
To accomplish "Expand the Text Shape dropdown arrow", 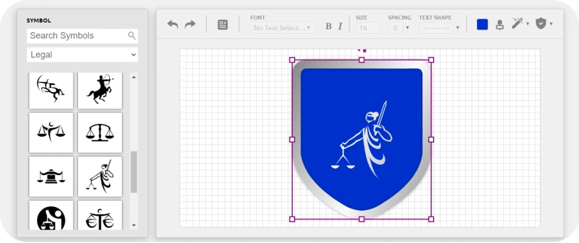I will pos(457,28).
